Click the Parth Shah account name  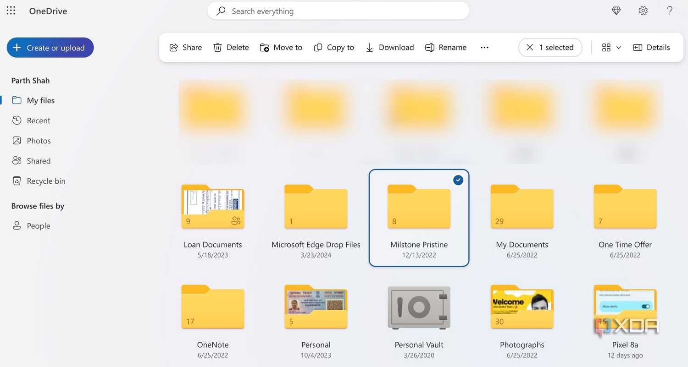click(30, 81)
